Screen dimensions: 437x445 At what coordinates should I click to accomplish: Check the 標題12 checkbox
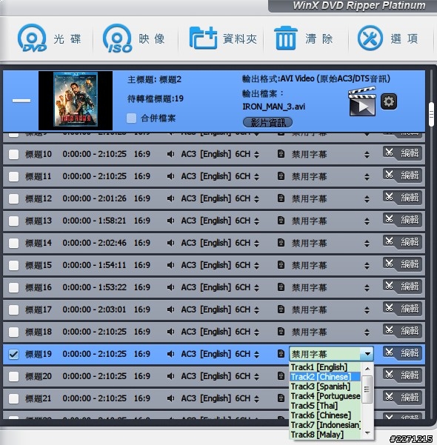(x=13, y=198)
